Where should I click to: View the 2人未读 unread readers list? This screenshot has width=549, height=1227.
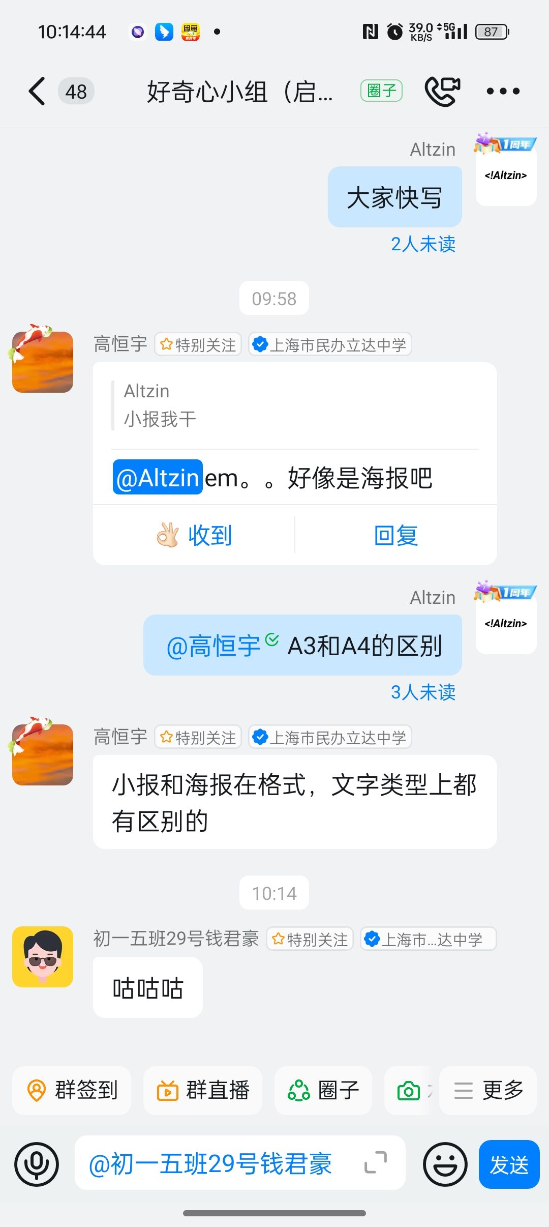(x=423, y=244)
